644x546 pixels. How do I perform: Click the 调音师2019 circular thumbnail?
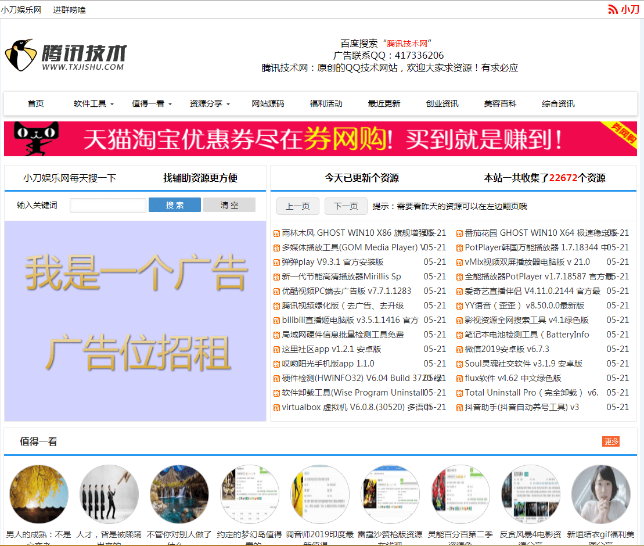point(319,494)
